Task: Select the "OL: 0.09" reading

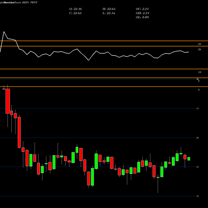Action: (x=142, y=17)
